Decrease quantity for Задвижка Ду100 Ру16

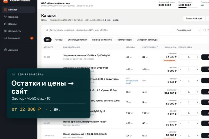coord(181,57)
